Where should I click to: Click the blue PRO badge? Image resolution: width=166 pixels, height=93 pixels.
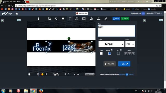(x=143, y=13)
